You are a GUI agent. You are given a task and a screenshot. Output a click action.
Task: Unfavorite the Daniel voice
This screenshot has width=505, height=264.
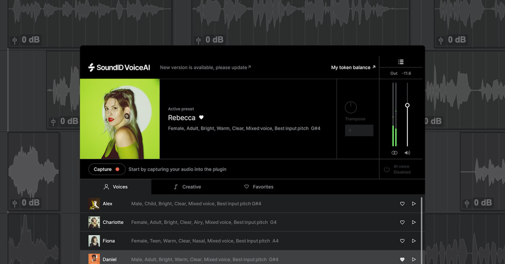pos(402,259)
